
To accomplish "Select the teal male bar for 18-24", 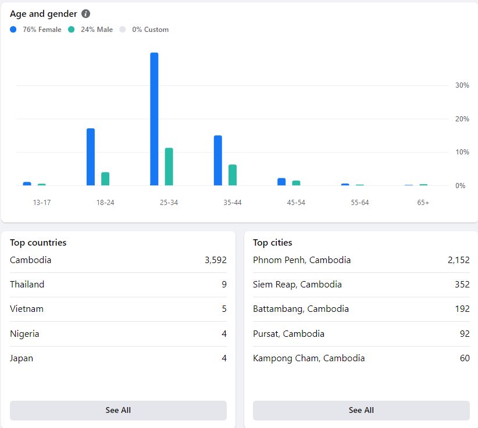I will click(105, 179).
